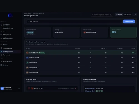
Task: Select the Claude Sonnet 4 row
Action: pos(81,73)
